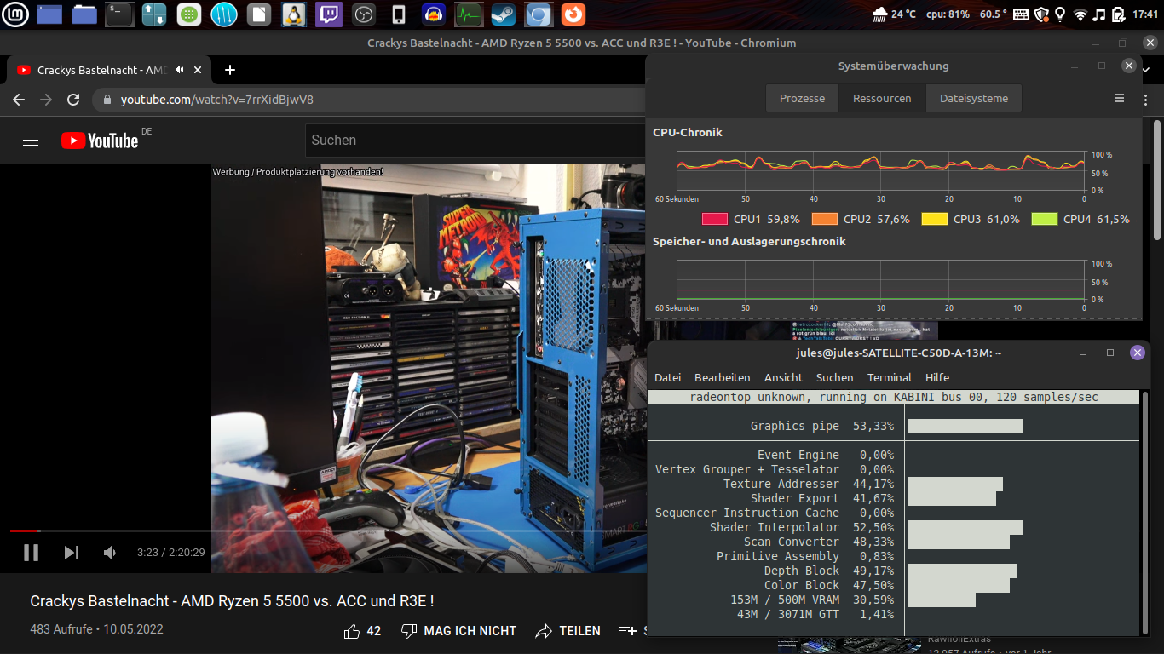
Task: Switch to system monitor via panel icon
Action: tap(469, 14)
